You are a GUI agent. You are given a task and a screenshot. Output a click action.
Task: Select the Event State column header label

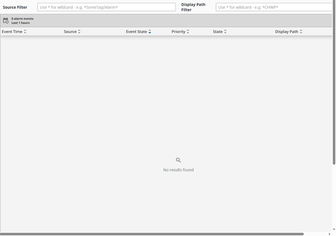136,32
